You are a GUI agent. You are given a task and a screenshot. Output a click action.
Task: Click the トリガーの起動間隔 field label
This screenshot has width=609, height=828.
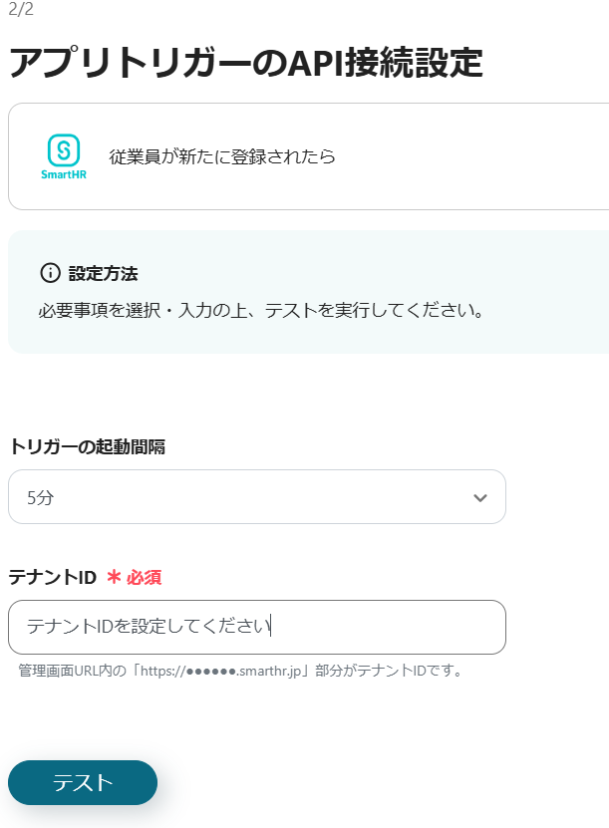point(87,446)
